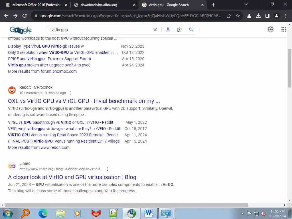Click the network icon in system tray
Screen dimensions: 292x219
pyautogui.click(x=256, y=214)
